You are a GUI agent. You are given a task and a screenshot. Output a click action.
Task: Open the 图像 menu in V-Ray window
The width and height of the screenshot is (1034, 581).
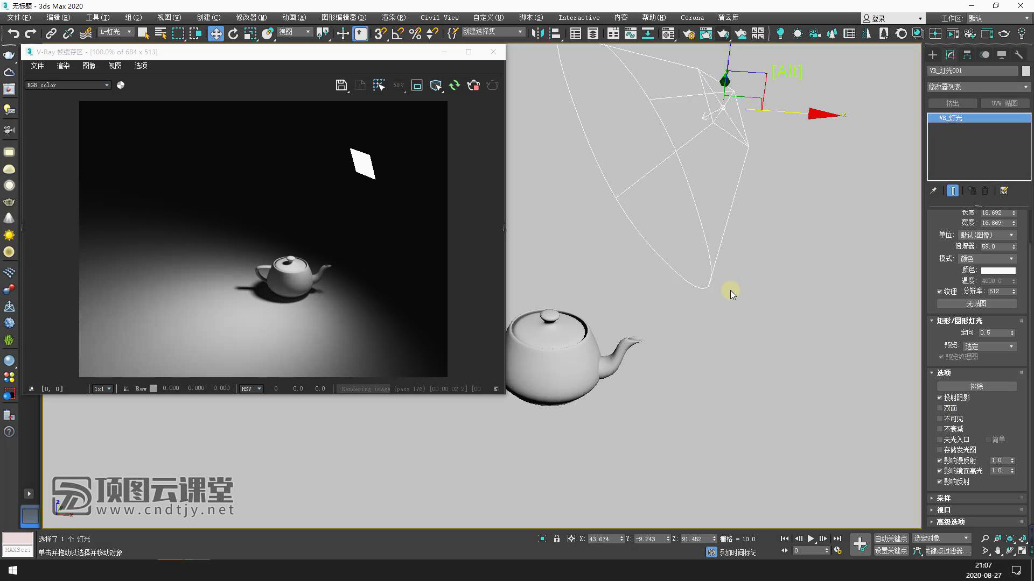[x=89, y=66]
